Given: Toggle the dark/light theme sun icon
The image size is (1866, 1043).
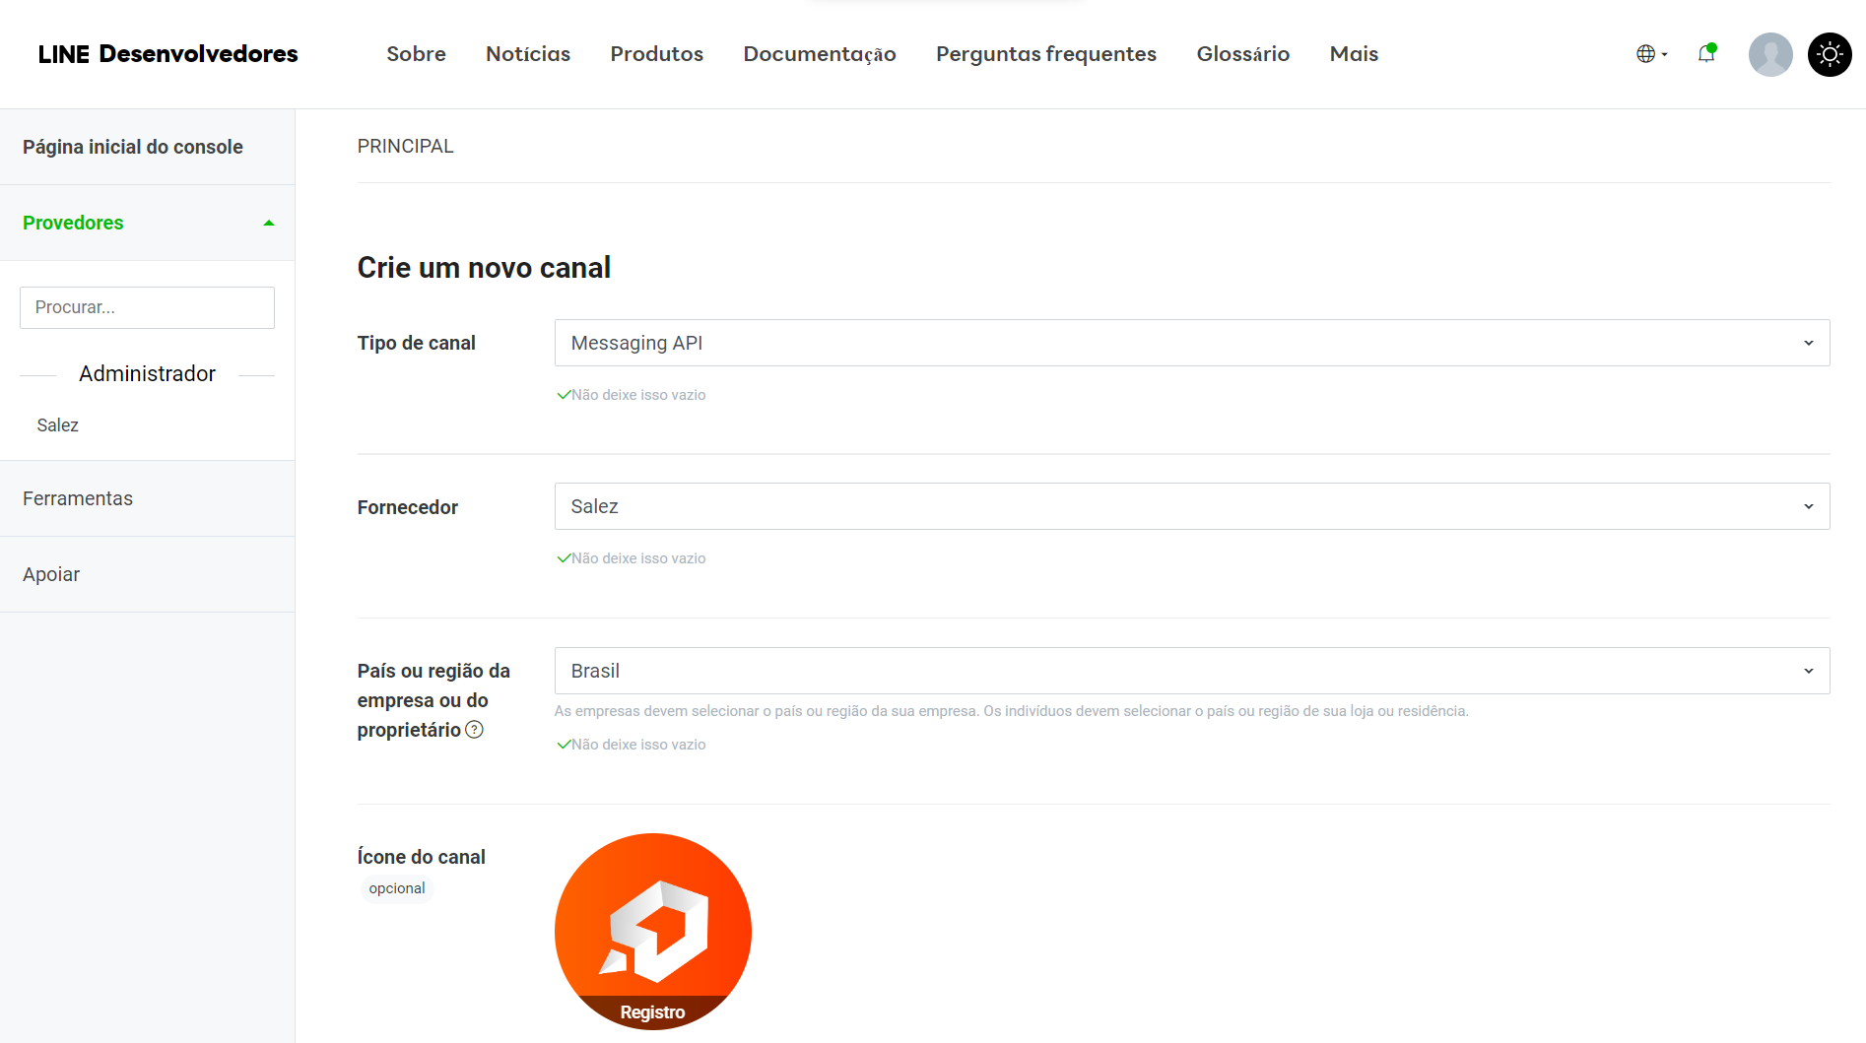Looking at the screenshot, I should (x=1830, y=54).
